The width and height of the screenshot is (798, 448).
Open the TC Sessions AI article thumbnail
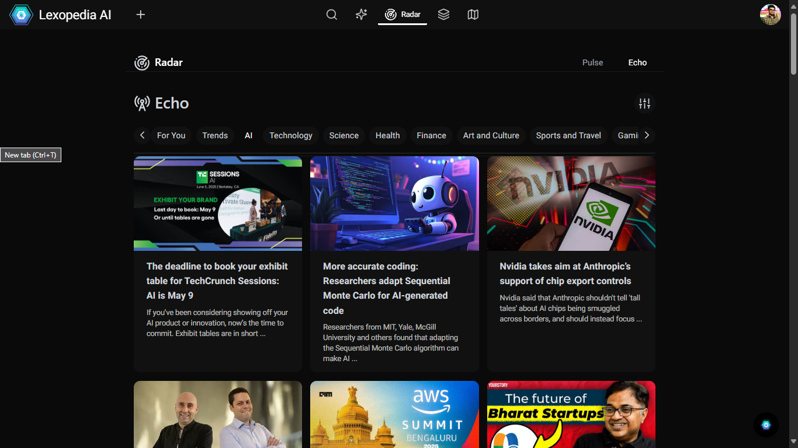pyautogui.click(x=218, y=204)
